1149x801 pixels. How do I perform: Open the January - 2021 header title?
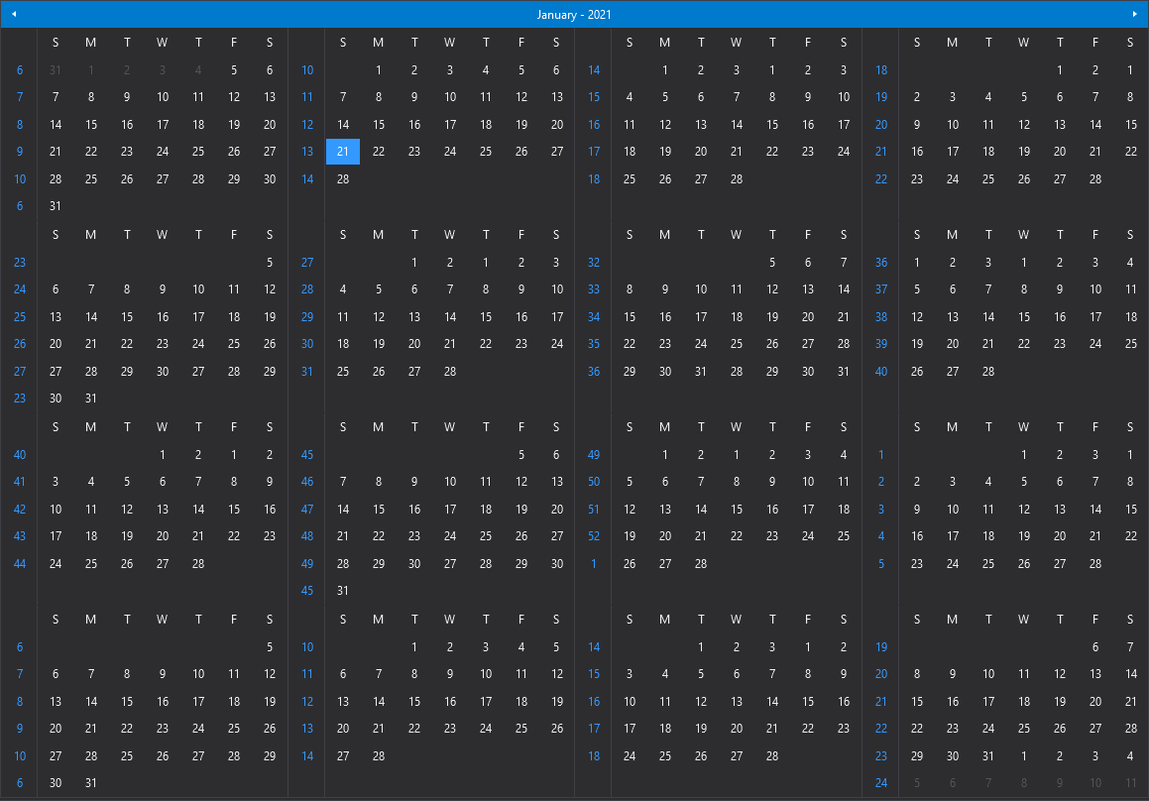574,15
